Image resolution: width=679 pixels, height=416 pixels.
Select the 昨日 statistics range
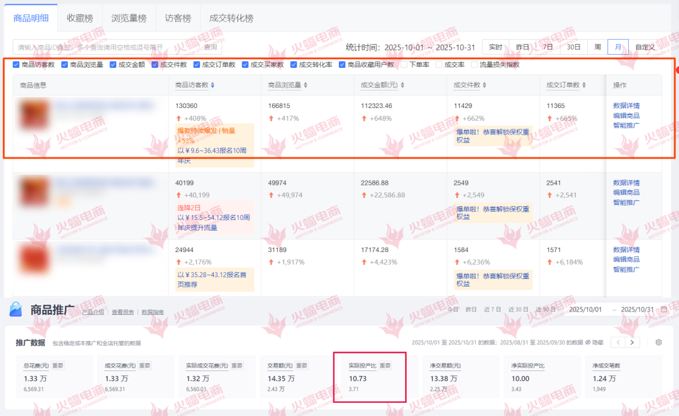click(x=522, y=47)
